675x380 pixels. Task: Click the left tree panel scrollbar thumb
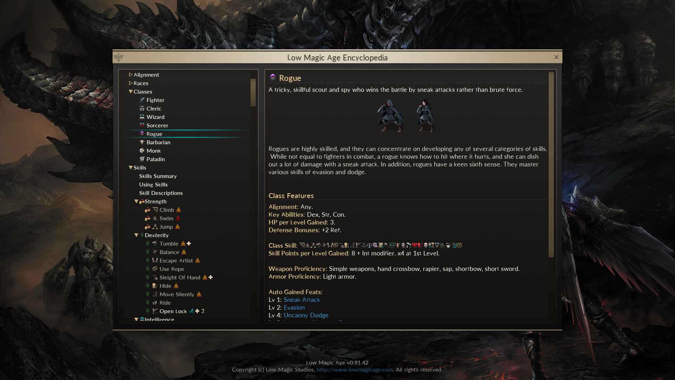(x=253, y=92)
